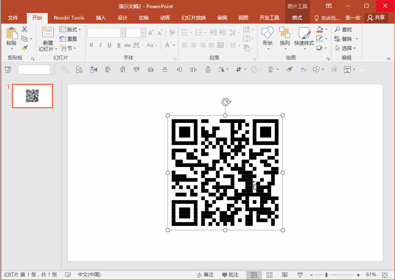Start Slide Show from status bar

pyautogui.click(x=300, y=275)
